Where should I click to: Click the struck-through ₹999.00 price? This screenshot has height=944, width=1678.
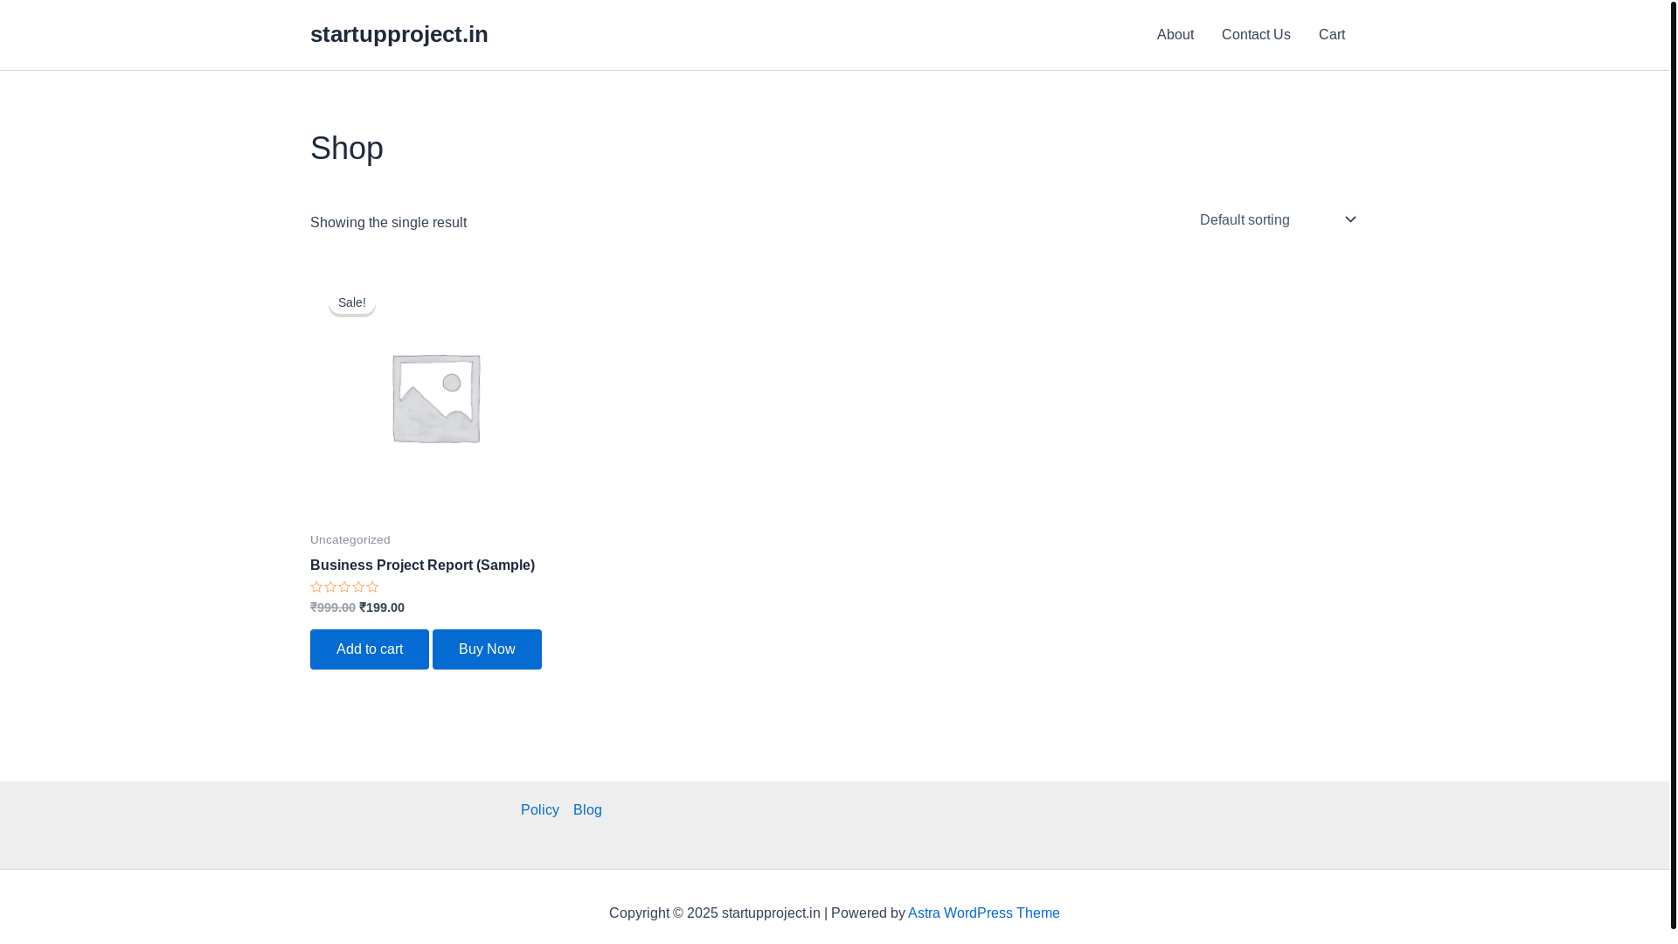pyautogui.click(x=332, y=607)
